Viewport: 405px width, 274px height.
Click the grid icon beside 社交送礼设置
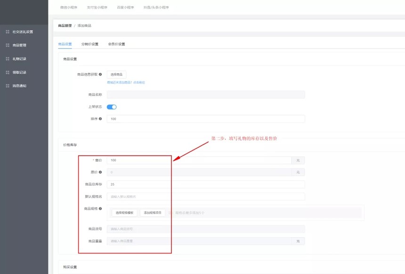pyautogui.click(x=7, y=32)
